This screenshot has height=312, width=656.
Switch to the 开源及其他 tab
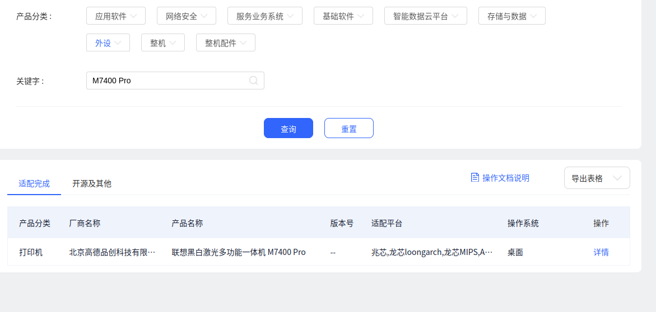(92, 183)
